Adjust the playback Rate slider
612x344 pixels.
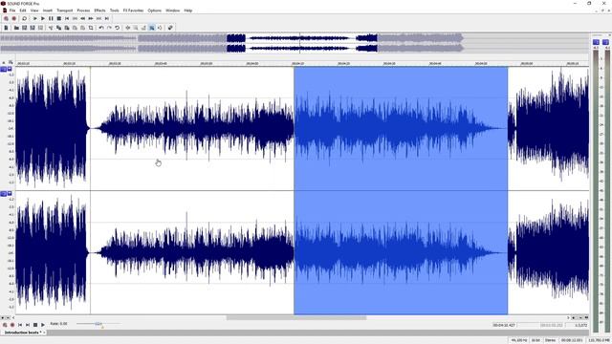pyautogui.click(x=98, y=324)
